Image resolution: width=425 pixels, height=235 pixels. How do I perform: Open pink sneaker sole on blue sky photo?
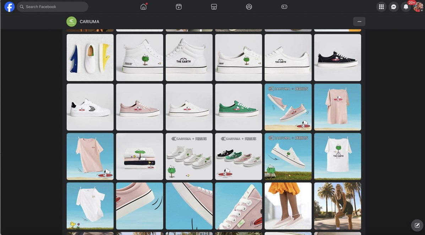(x=189, y=206)
